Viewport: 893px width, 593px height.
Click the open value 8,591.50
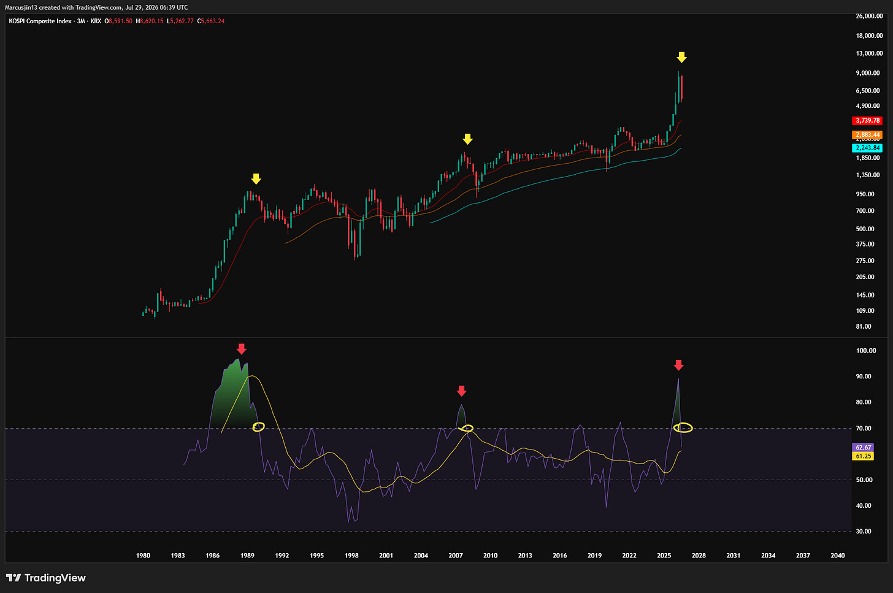(x=120, y=21)
